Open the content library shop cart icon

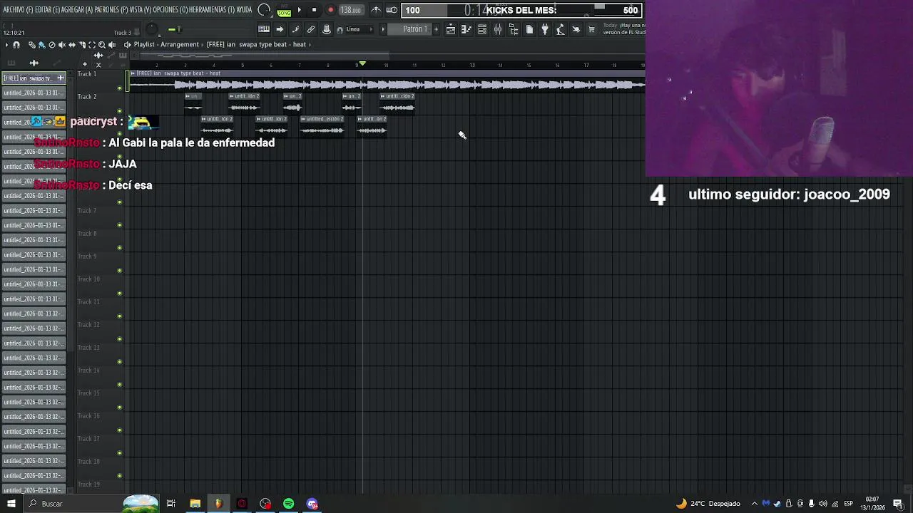tap(592, 29)
